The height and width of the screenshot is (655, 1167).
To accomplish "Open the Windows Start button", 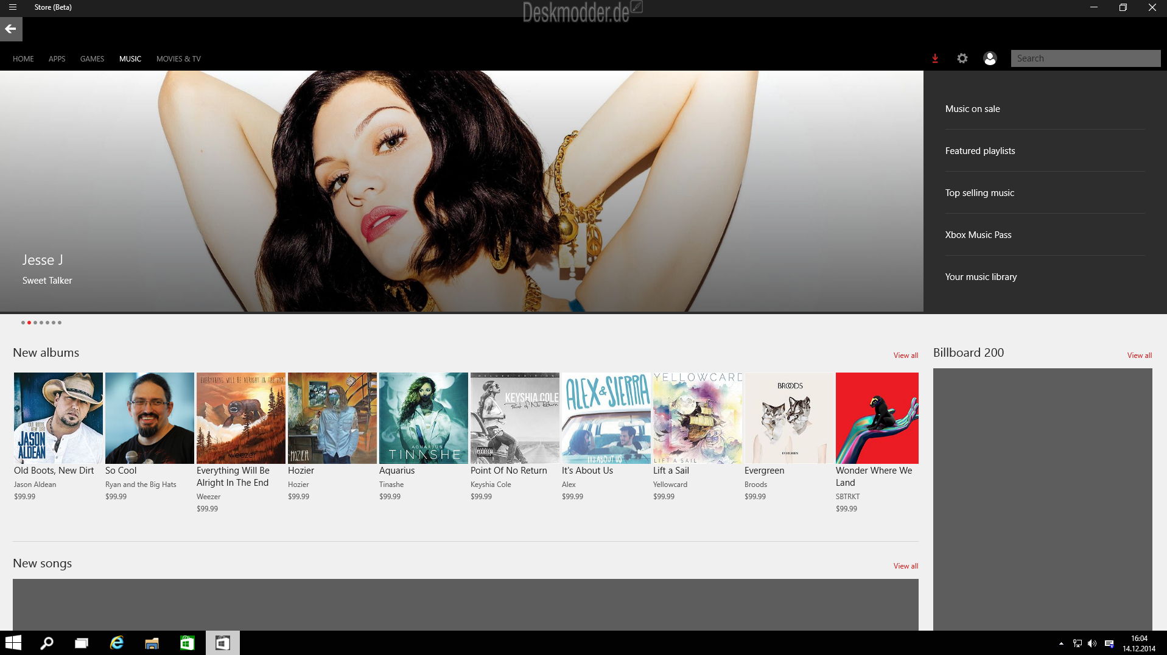I will click(x=13, y=643).
